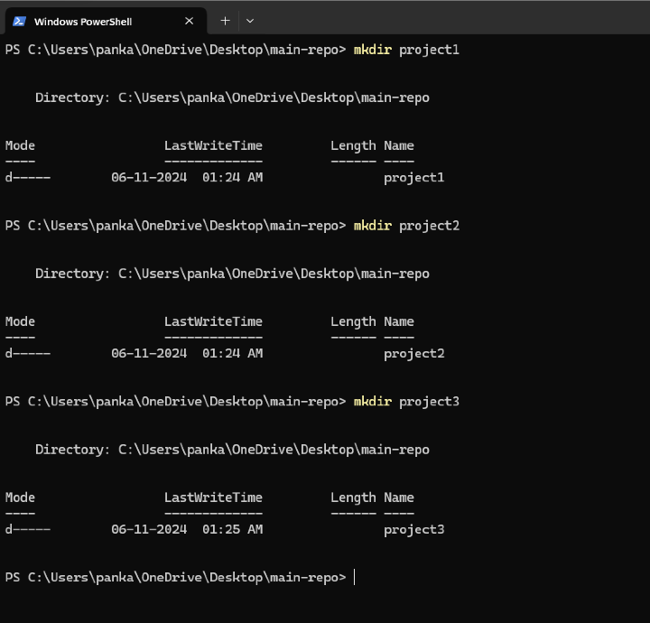Click the project3 name in the listing
Screen dimensions: 650x623
tap(413, 530)
